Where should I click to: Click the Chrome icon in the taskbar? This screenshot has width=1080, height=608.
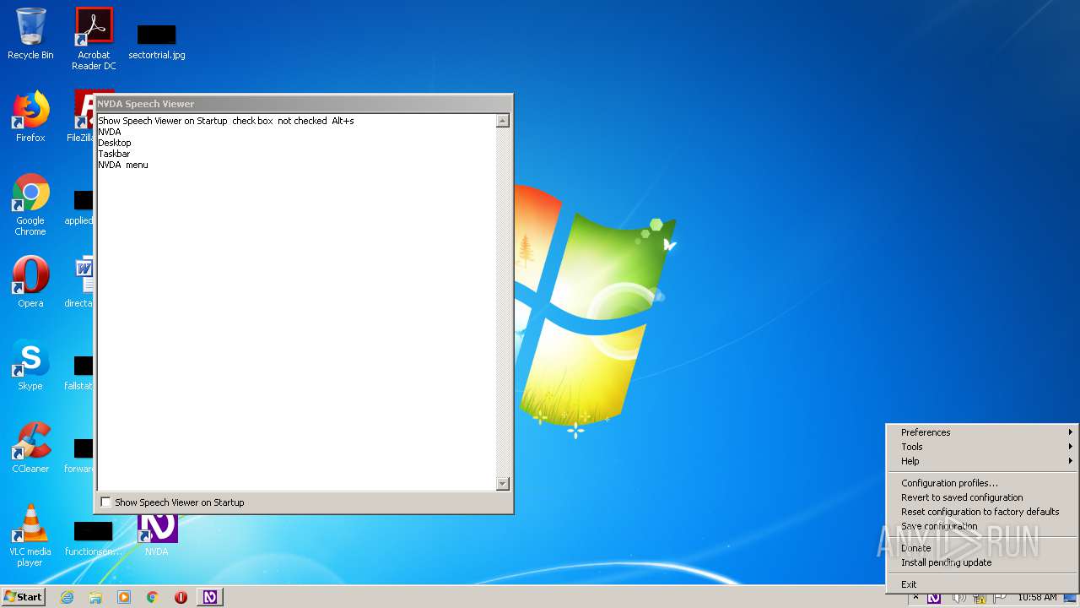[x=153, y=597]
